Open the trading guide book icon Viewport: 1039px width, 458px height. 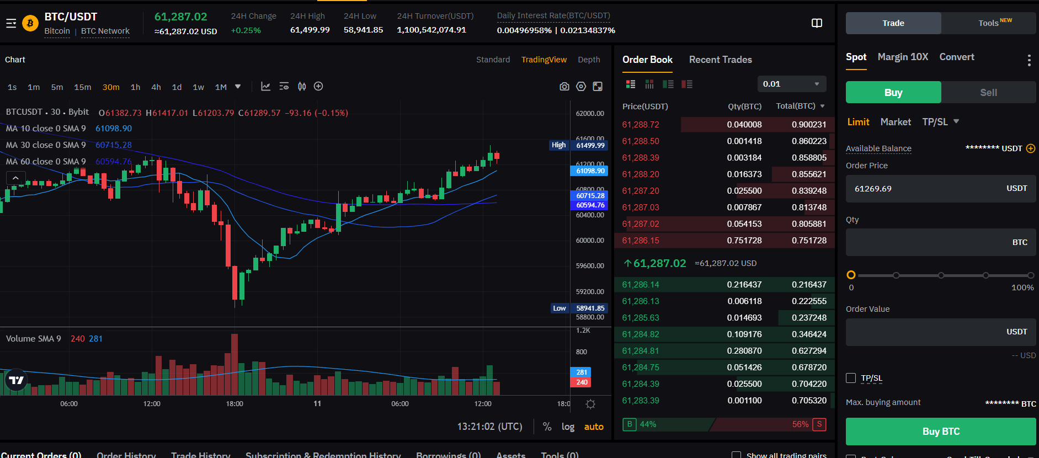pyautogui.click(x=817, y=23)
